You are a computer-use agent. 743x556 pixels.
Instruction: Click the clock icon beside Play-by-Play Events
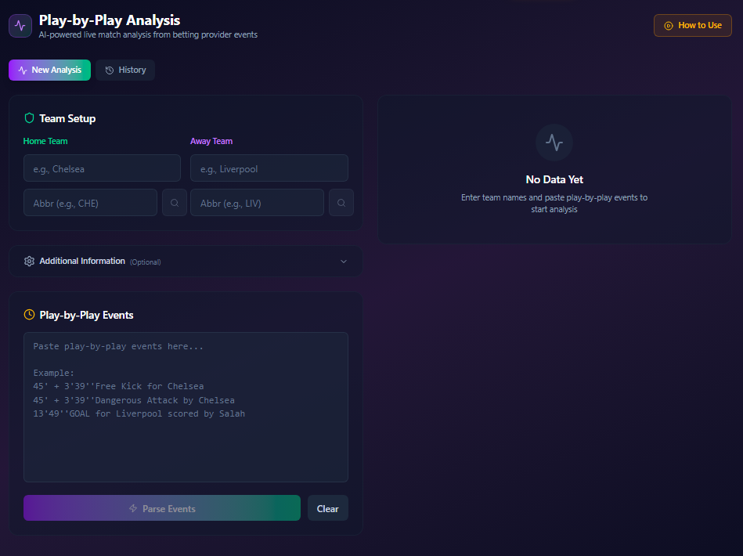tap(30, 315)
